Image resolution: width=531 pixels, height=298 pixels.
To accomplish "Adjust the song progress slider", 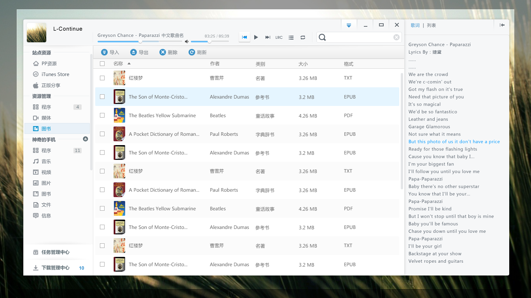I will click(x=140, y=41).
